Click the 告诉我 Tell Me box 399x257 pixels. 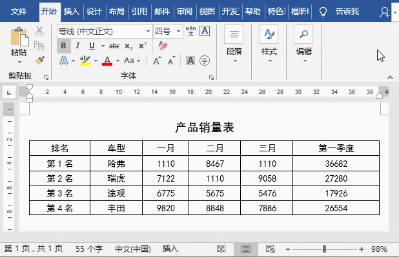click(x=347, y=12)
